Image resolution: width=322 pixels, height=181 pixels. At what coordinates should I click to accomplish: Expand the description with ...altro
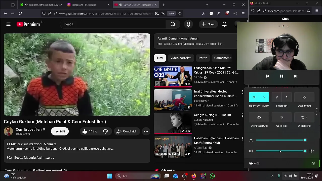(x=50, y=158)
